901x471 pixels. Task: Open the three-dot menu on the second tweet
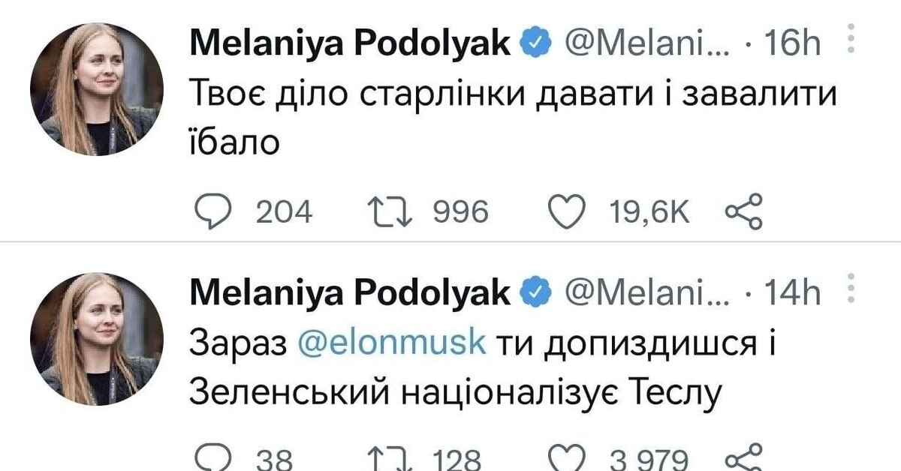[x=850, y=289]
